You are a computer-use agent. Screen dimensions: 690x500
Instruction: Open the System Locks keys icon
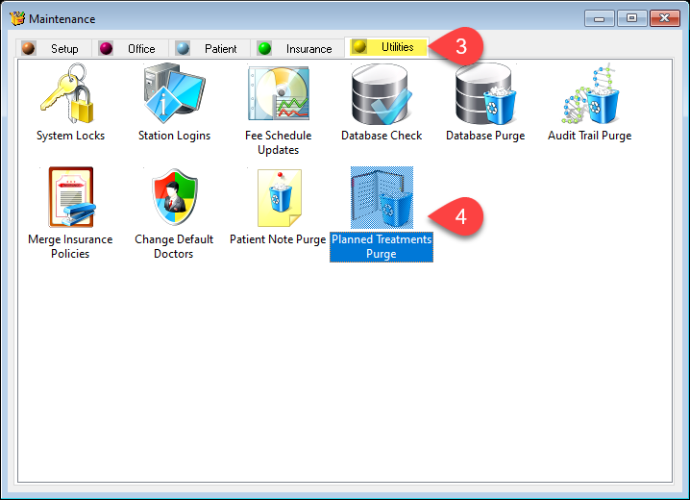pyautogui.click(x=67, y=93)
